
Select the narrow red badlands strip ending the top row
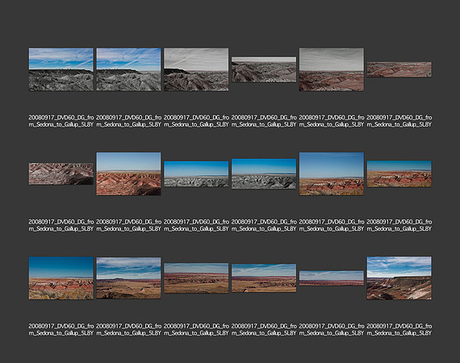click(399, 69)
